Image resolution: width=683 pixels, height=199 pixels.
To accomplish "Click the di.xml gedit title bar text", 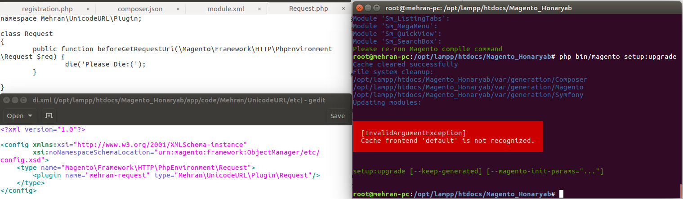I will [x=179, y=100].
